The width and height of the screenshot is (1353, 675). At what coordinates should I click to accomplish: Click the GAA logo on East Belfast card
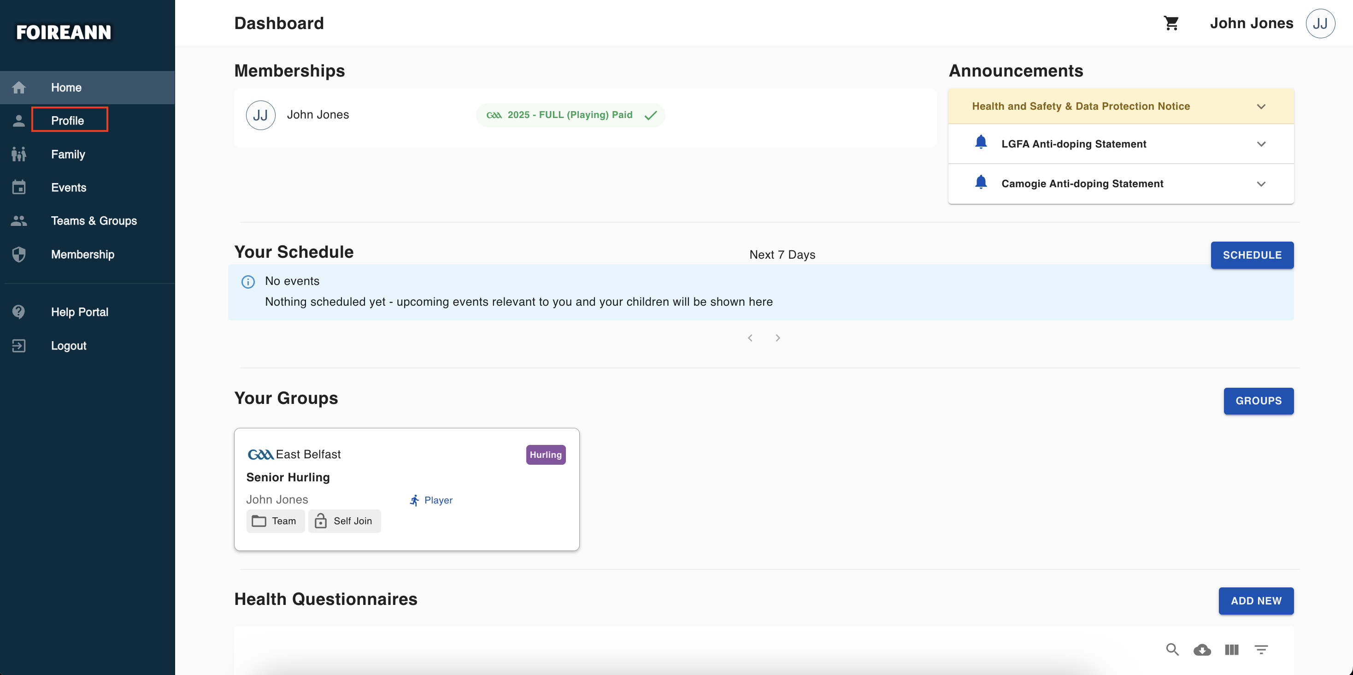point(260,454)
